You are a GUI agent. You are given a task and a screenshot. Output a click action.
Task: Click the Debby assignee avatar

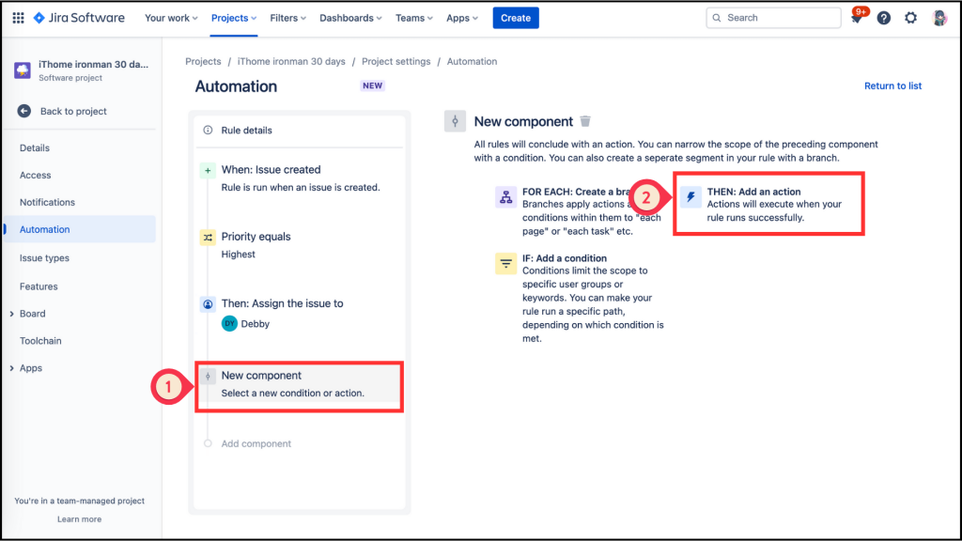pyautogui.click(x=229, y=323)
